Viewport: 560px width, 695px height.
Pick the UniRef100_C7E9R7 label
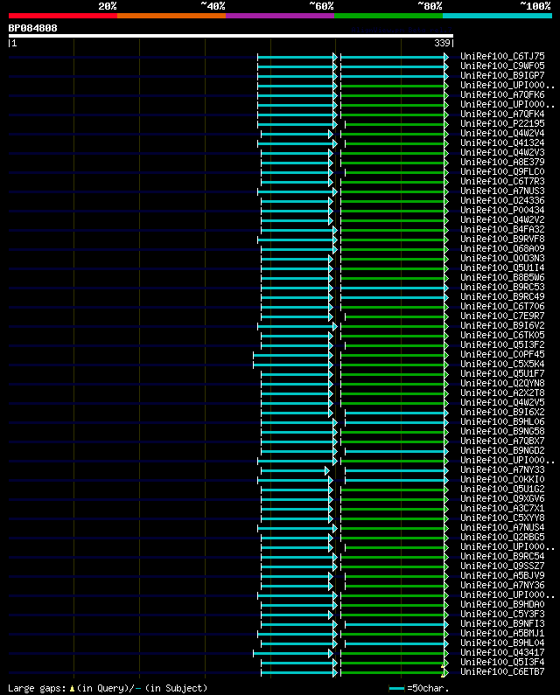[502, 316]
